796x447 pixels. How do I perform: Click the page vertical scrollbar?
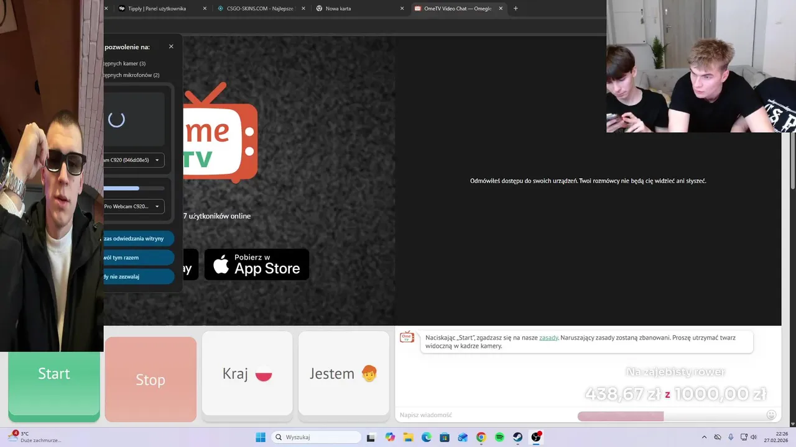(793, 161)
